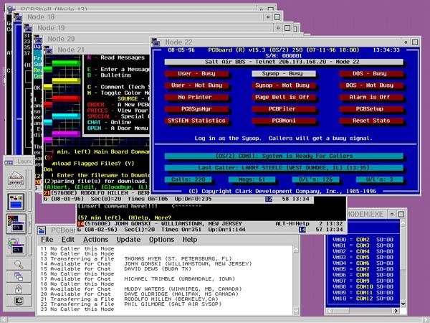The width and height of the screenshot is (430, 323).
Task: Launch PCBSetup from Node 22
Action: click(371, 109)
